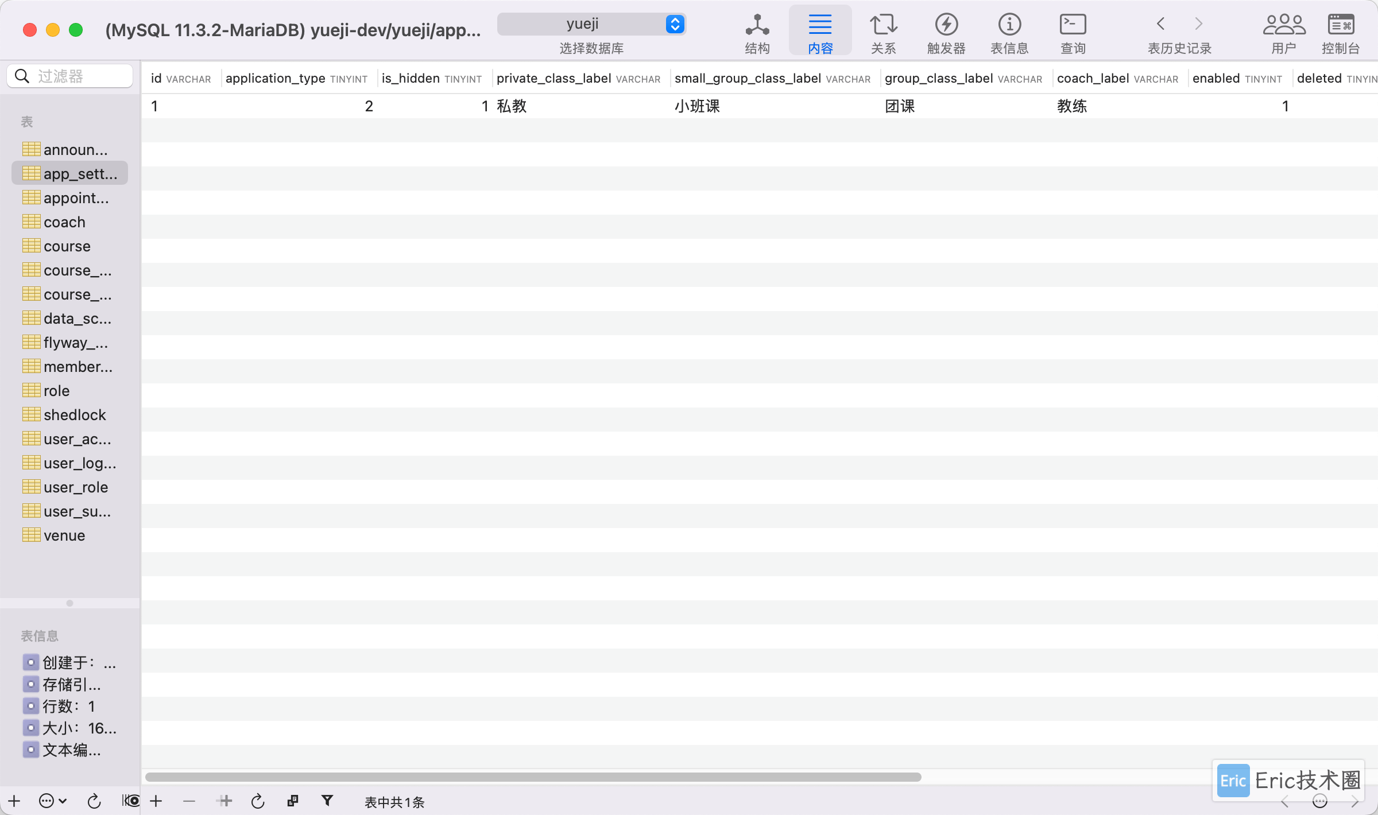This screenshot has width=1378, height=815.
Task: Select the 教练 cell
Action: coord(1120,106)
